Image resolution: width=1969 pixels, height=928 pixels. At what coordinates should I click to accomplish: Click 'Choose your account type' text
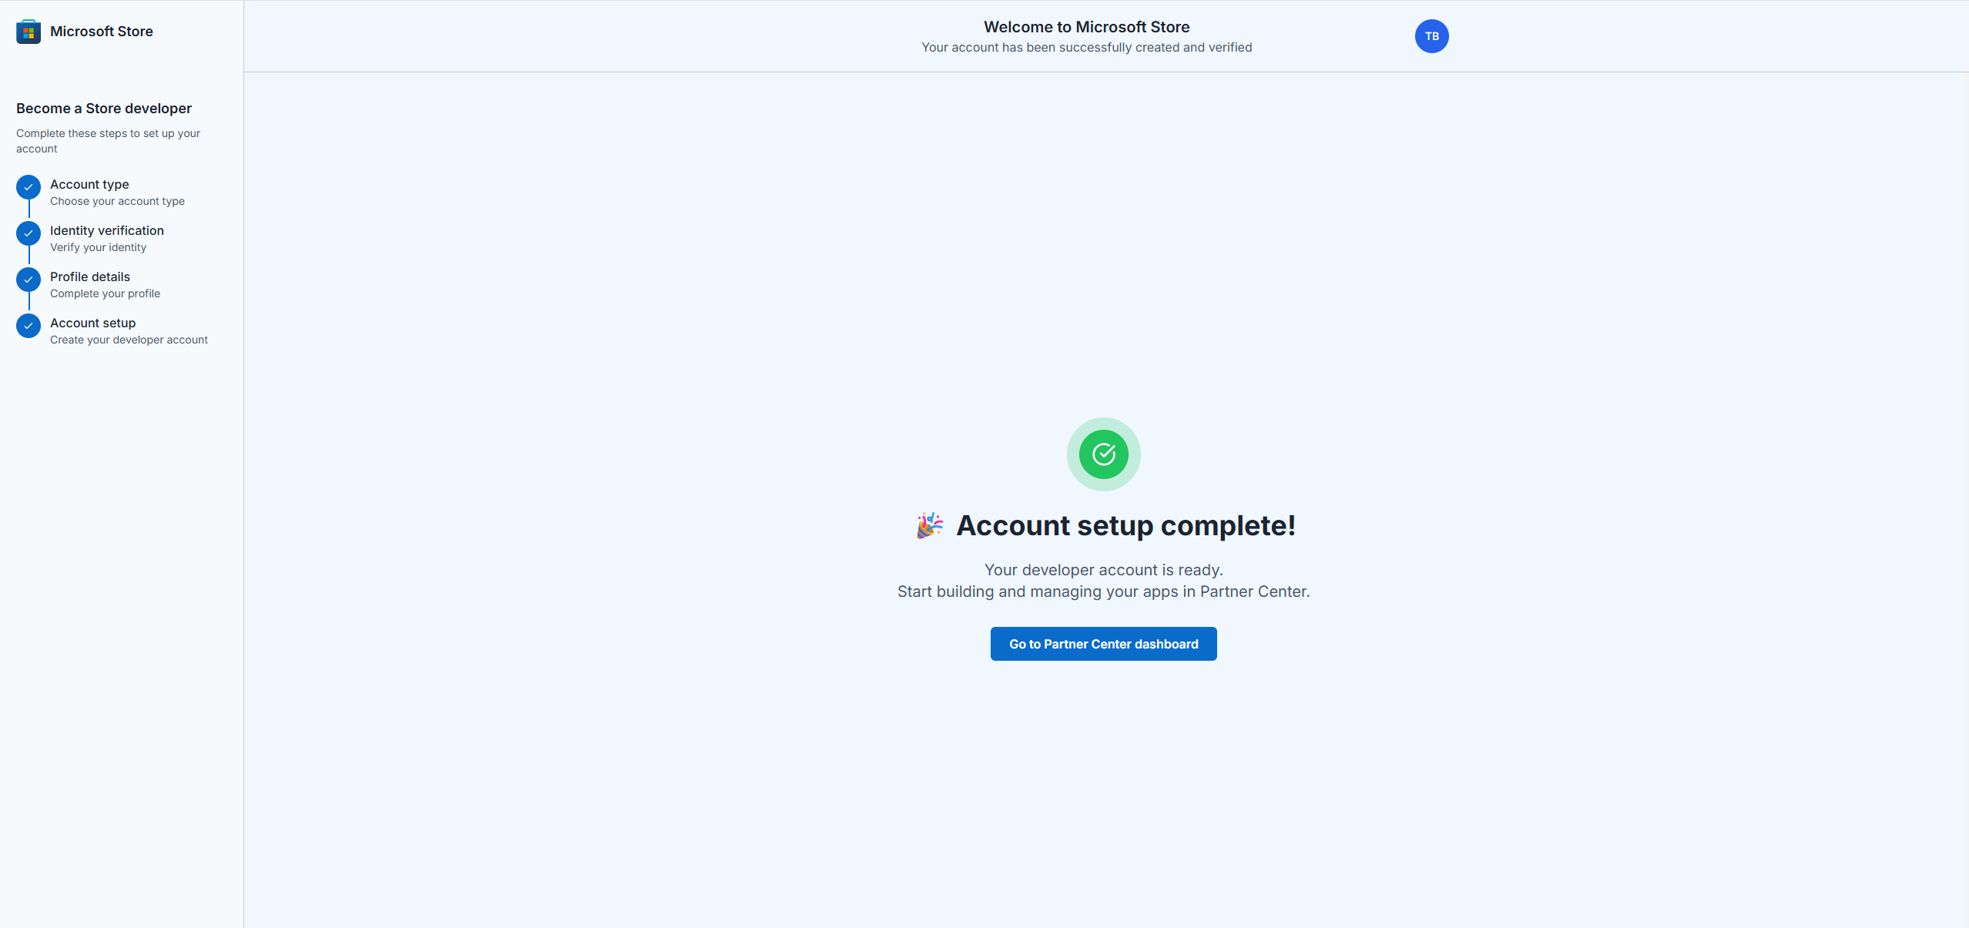click(117, 201)
